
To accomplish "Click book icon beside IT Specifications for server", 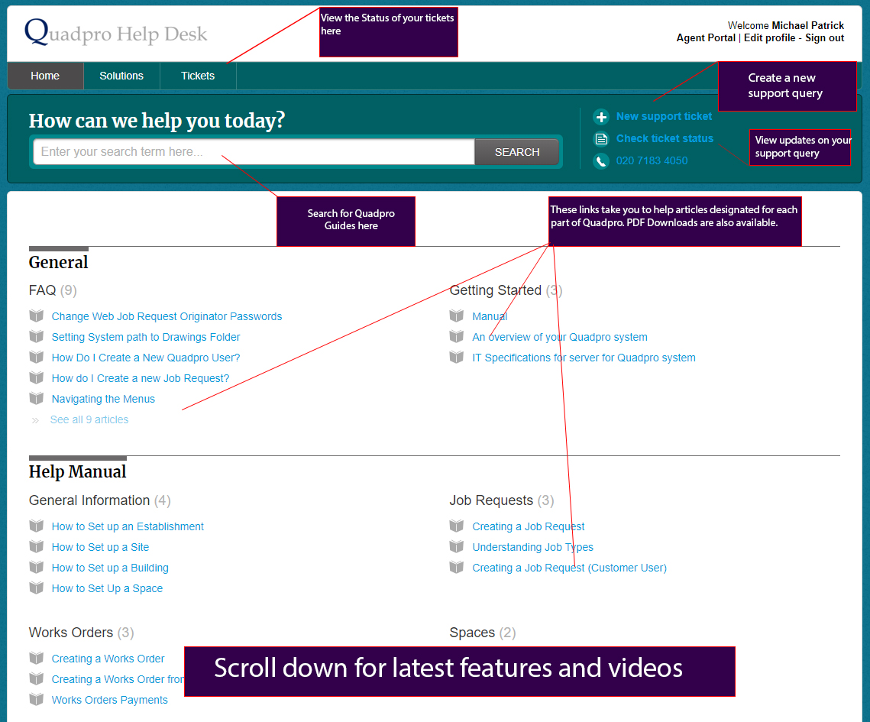I will (457, 357).
